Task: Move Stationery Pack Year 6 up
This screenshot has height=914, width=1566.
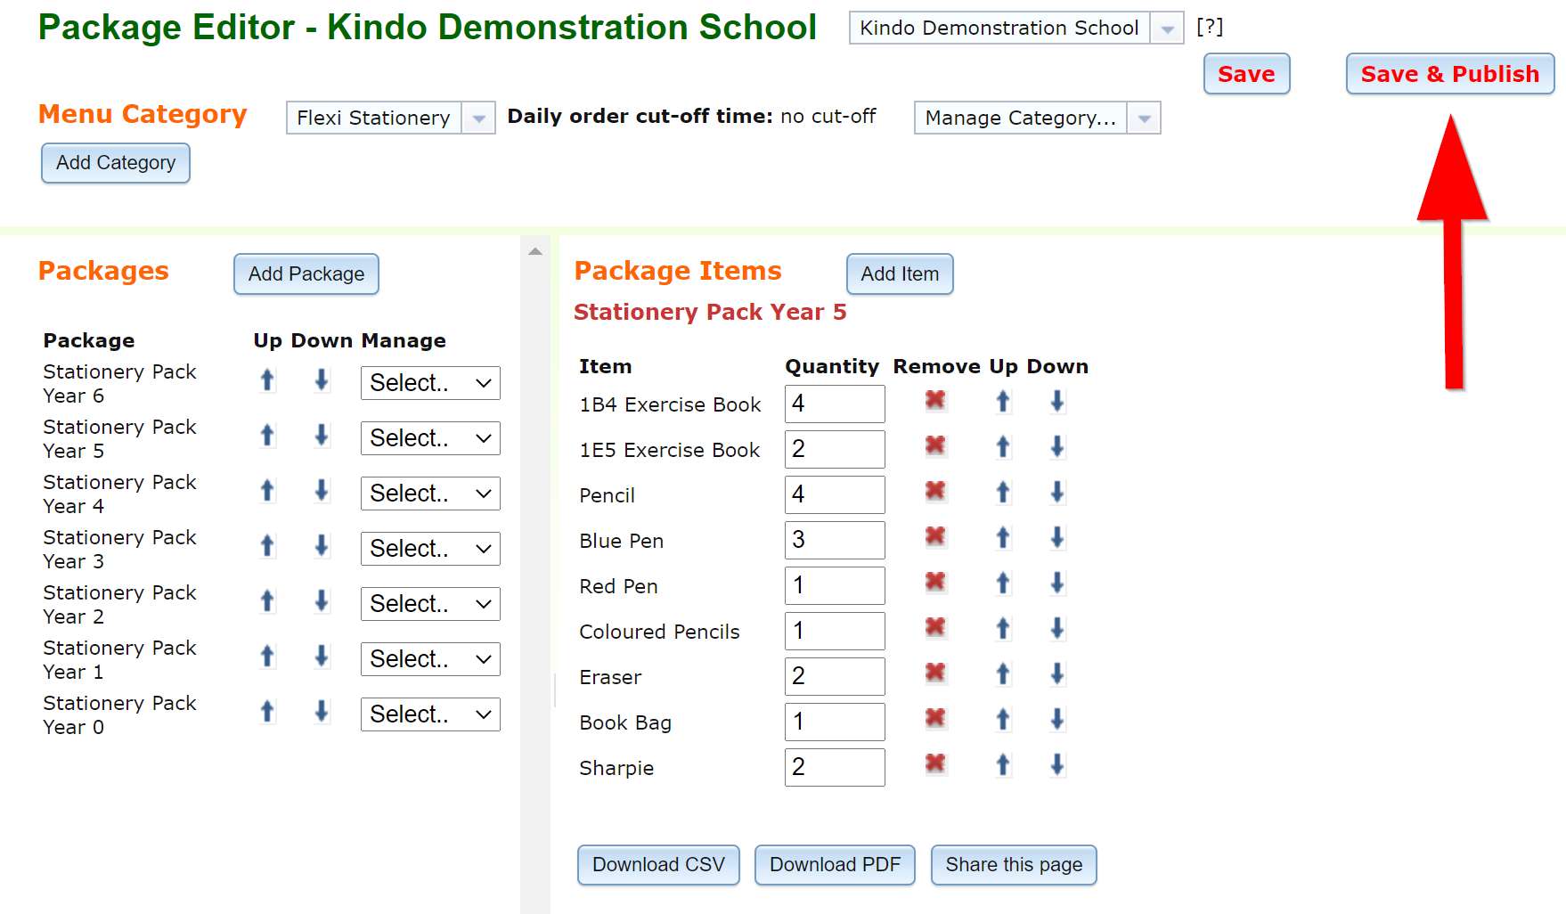Action: tap(267, 380)
